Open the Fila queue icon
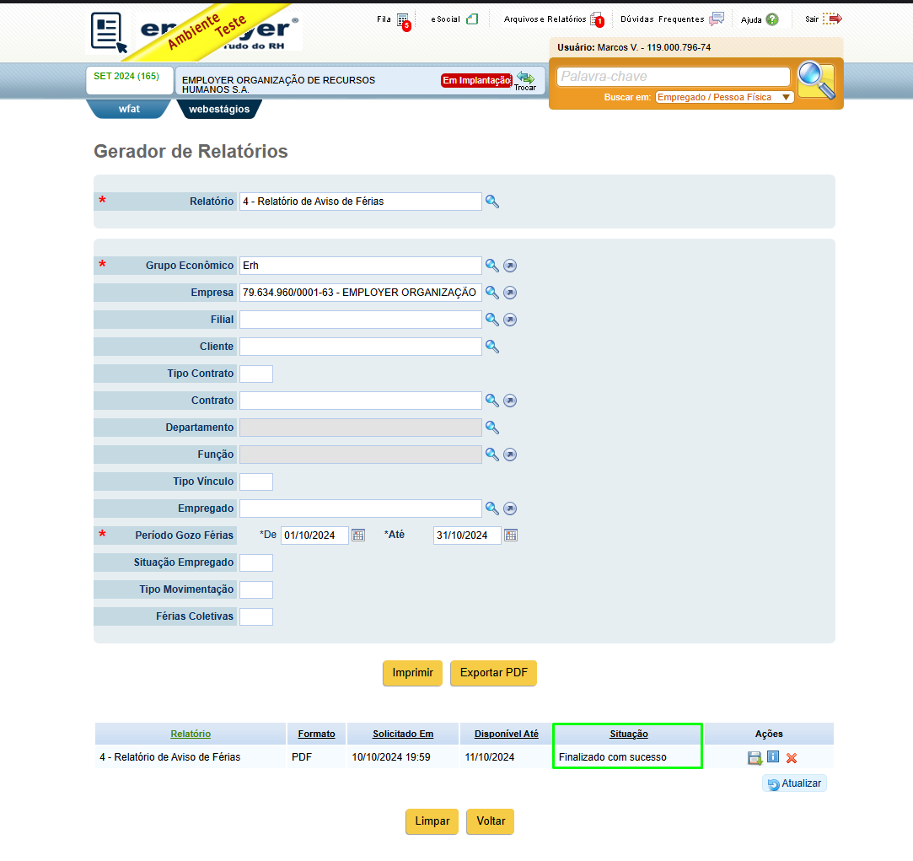The height and width of the screenshot is (861, 913). 404,21
